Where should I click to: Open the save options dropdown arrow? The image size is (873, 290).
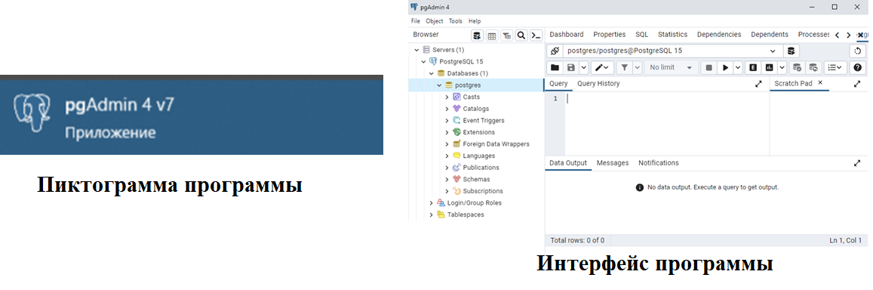point(583,67)
